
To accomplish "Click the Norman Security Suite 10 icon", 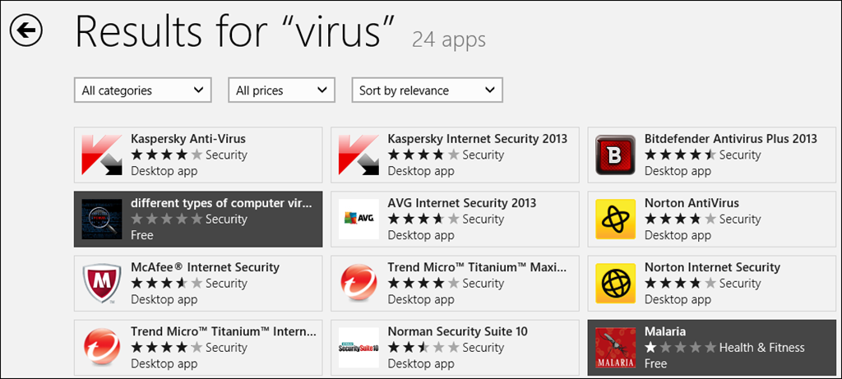I will 359,348.
